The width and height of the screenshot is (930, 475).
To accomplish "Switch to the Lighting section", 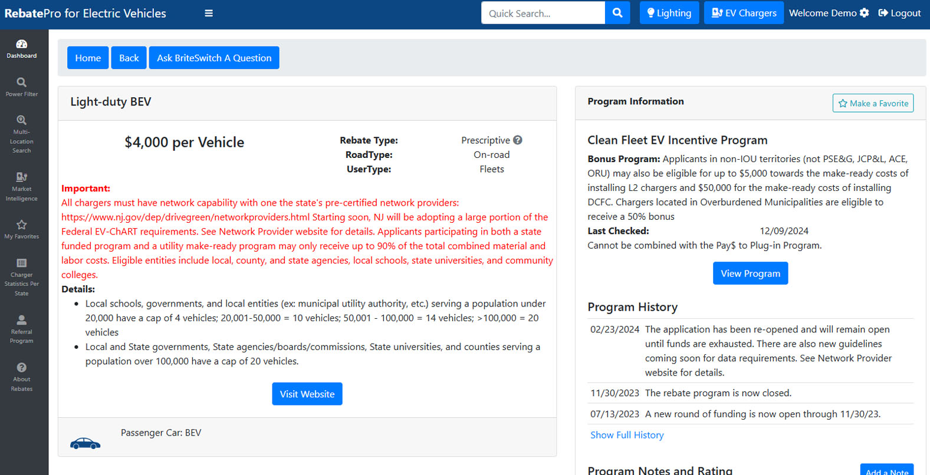I will (x=669, y=13).
